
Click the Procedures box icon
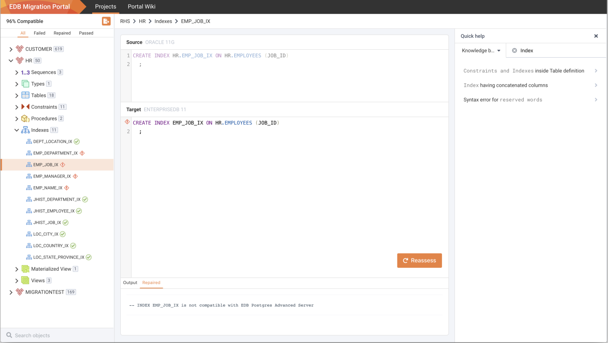(25, 118)
